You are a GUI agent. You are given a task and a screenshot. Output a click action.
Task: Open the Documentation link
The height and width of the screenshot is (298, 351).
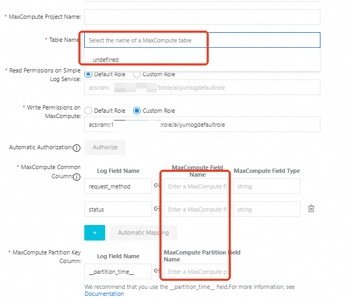click(104, 294)
